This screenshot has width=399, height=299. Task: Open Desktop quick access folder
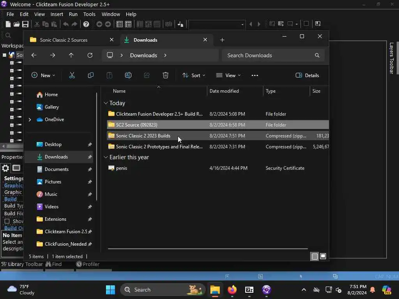tap(53, 144)
